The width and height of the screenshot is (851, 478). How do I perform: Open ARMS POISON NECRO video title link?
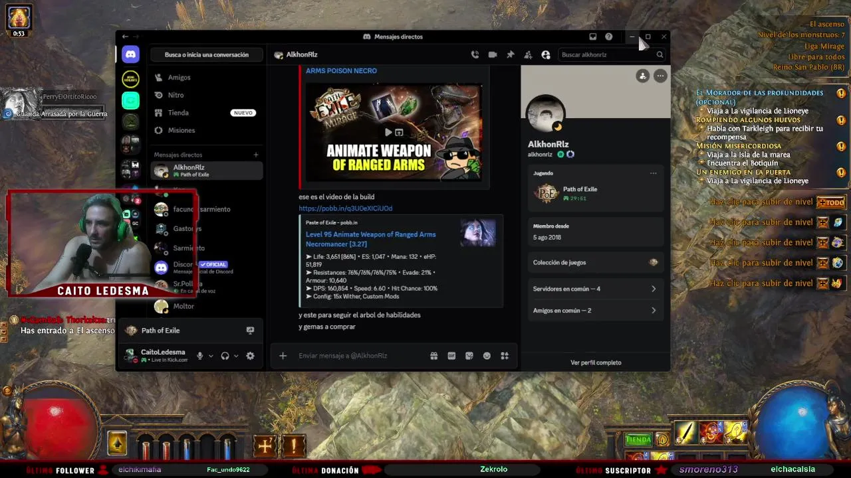click(341, 71)
